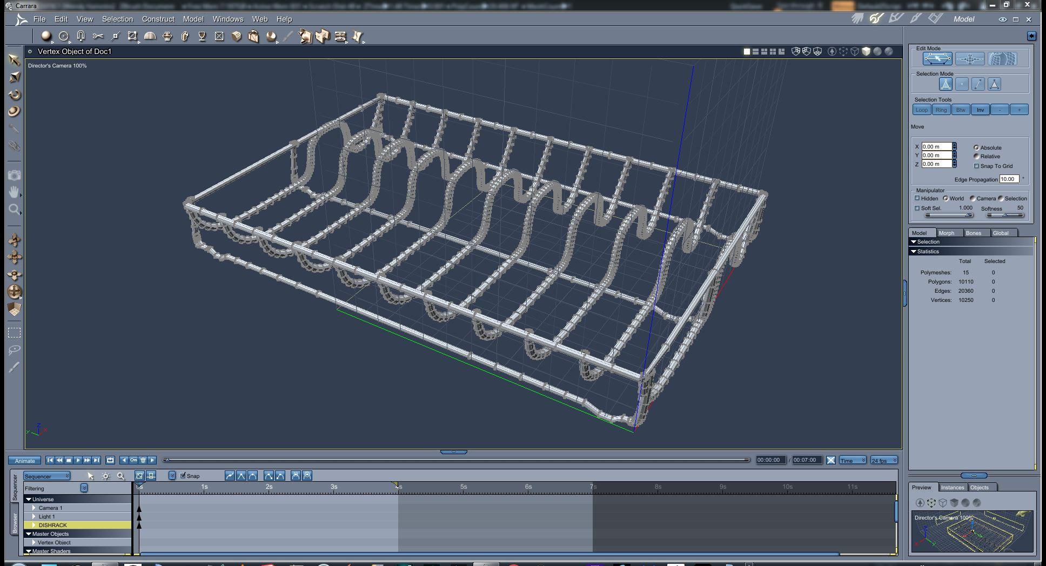
Task: Click the camera icon in left sidebar
Action: point(14,175)
